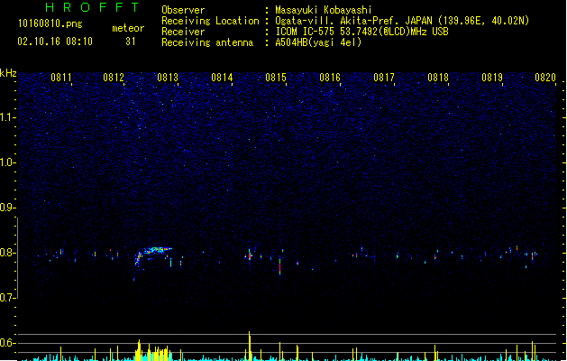Image resolution: width=567 pixels, height=361 pixels.
Task: Click the file name 10160810.png
Action: pos(50,24)
